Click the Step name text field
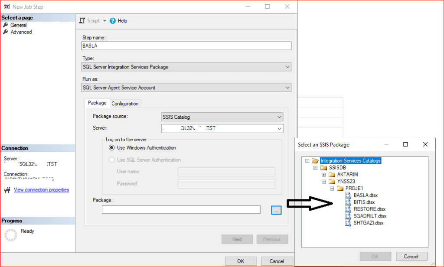The image size is (444, 267). click(x=186, y=46)
